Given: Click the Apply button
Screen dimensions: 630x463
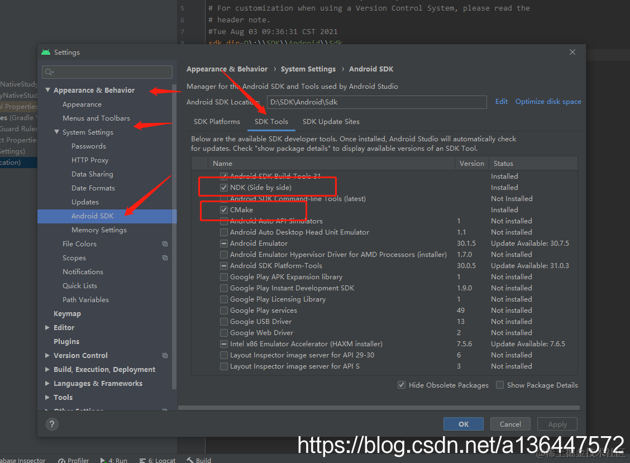Looking at the screenshot, I should pos(557,424).
